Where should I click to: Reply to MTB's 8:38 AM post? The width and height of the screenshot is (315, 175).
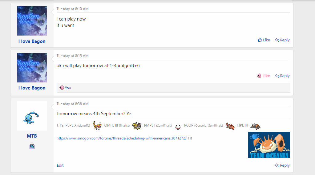(282, 165)
